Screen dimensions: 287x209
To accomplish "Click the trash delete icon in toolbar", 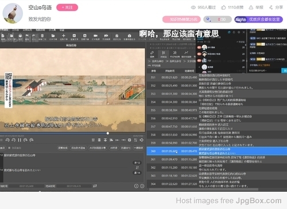I will (x=42, y=36).
